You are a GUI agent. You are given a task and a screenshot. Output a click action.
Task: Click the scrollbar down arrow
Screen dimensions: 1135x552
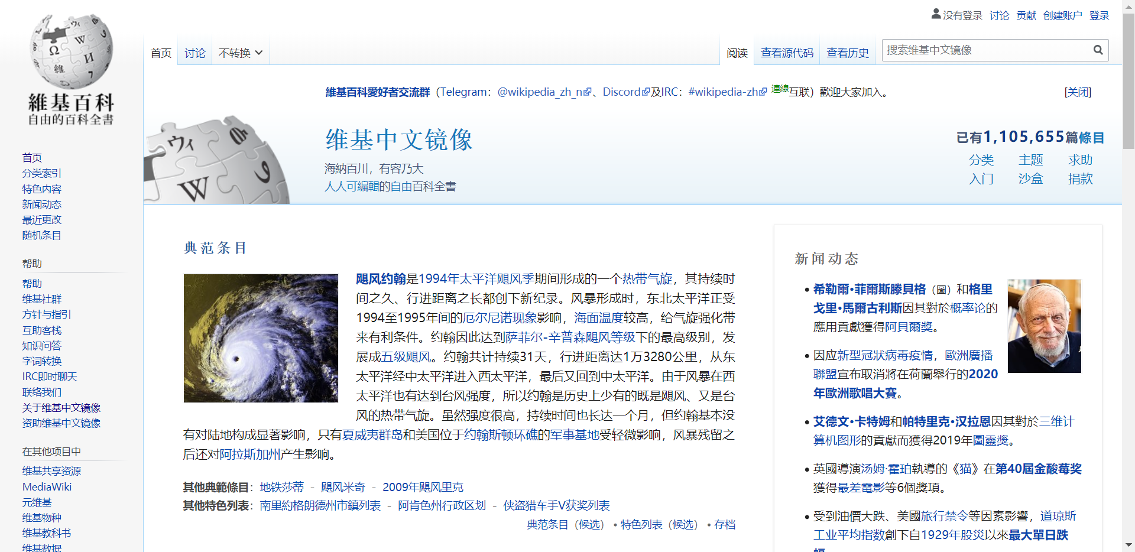point(1129,545)
